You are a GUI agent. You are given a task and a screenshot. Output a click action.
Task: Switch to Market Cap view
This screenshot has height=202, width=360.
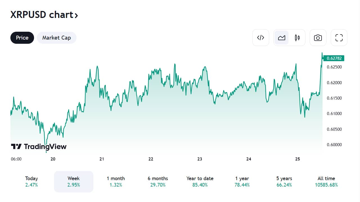pyautogui.click(x=57, y=38)
